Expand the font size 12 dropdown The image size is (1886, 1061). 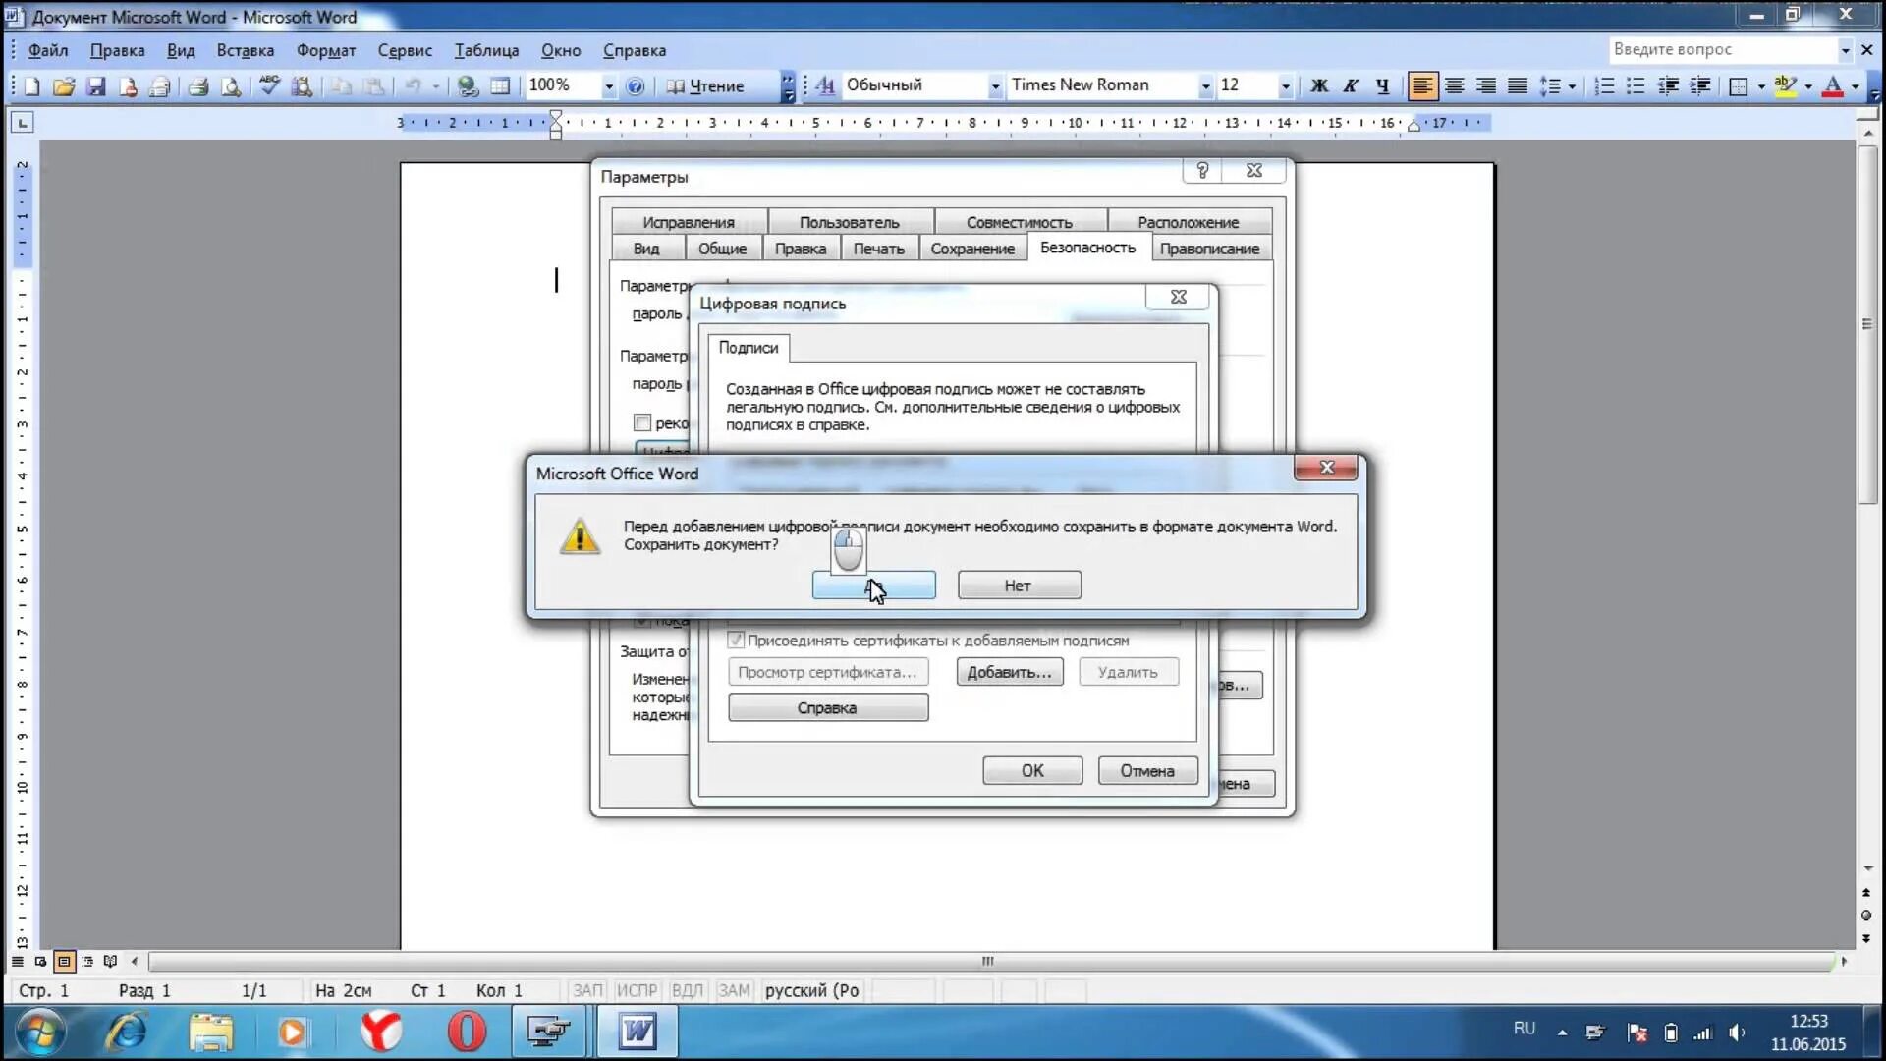1285,86
